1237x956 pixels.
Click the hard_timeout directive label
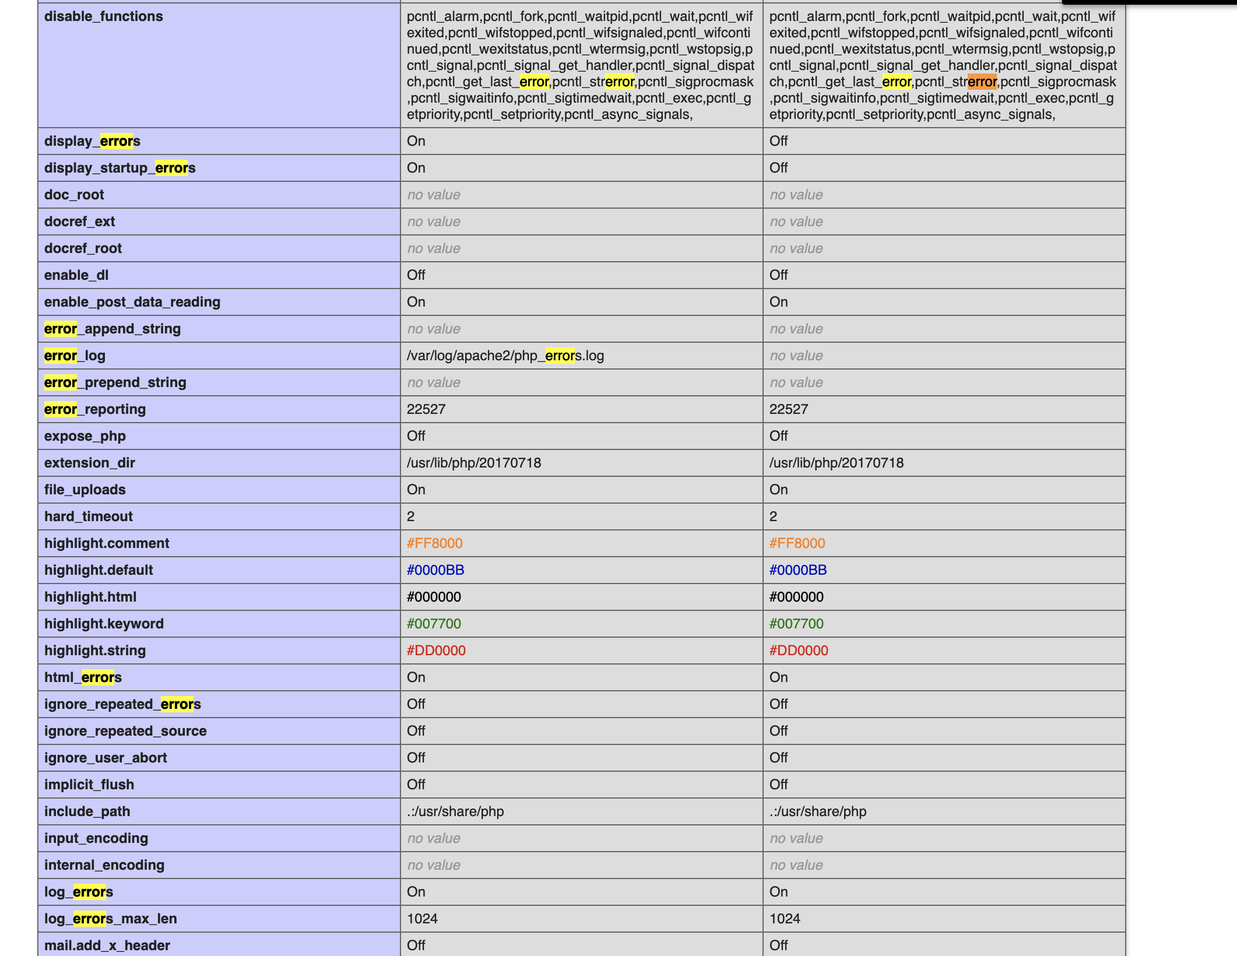pos(89,516)
